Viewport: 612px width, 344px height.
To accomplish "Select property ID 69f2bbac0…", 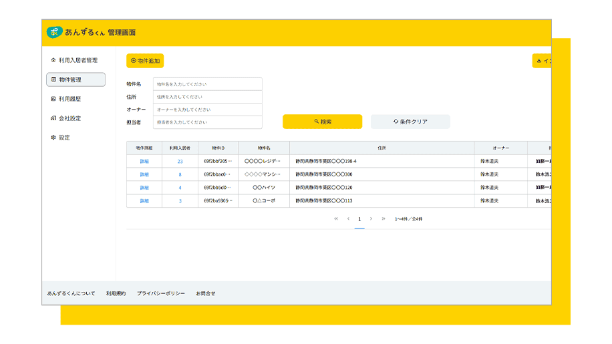I will pos(217,174).
